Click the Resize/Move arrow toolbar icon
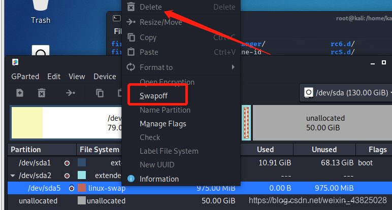The height and width of the screenshot is (210, 392). (70, 93)
